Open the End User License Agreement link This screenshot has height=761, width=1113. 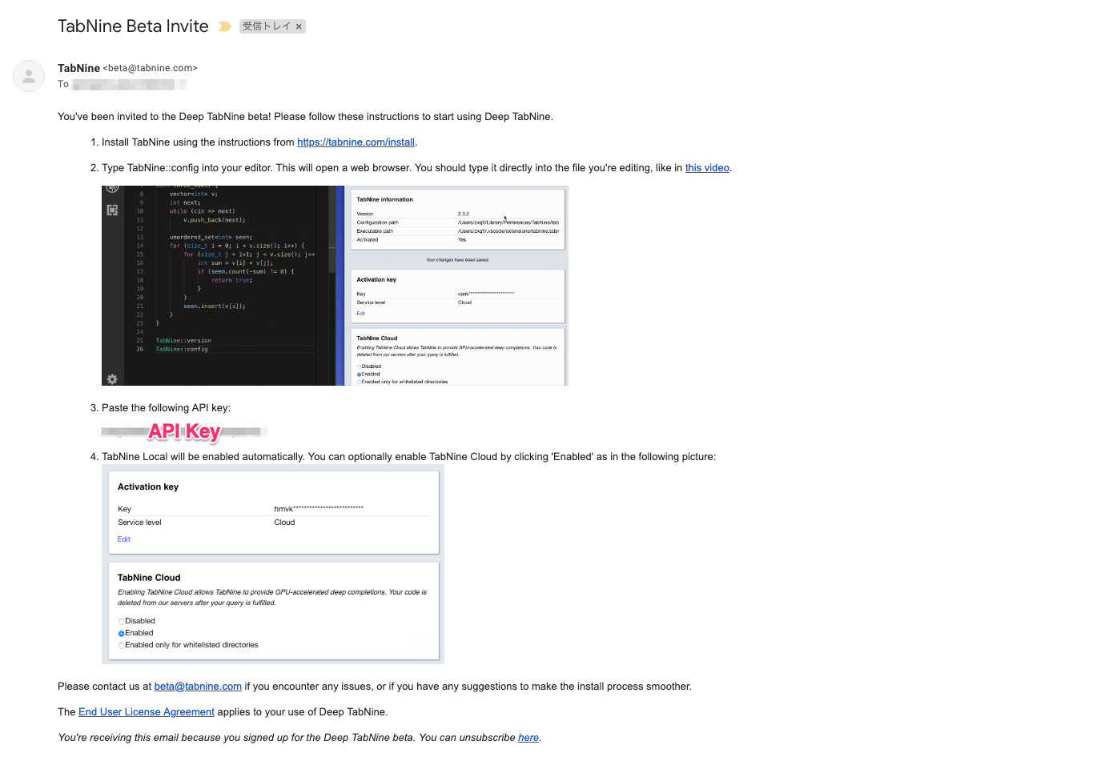pyautogui.click(x=146, y=711)
